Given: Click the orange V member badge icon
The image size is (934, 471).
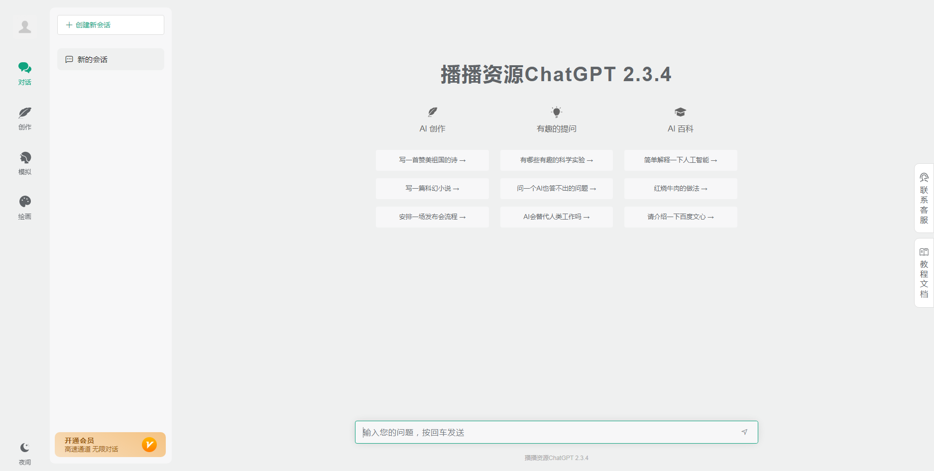Looking at the screenshot, I should 149,444.
